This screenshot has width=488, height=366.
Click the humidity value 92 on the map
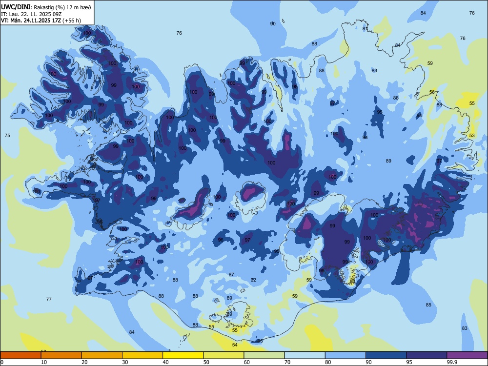pyautogui.click(x=253, y=280)
